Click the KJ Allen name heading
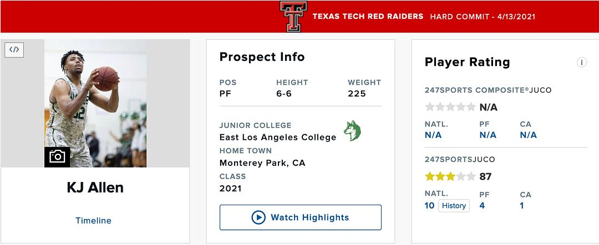 [x=95, y=188]
